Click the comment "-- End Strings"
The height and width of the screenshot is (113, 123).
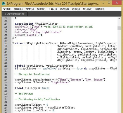24,94
